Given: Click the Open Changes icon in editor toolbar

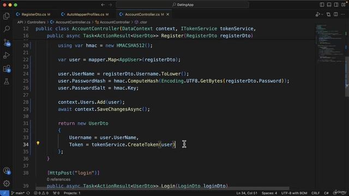Looking at the screenshot, I should pos(328,15).
